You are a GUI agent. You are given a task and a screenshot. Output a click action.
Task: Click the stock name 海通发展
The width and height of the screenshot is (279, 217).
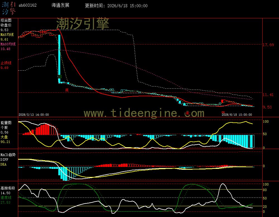coord(60,5)
